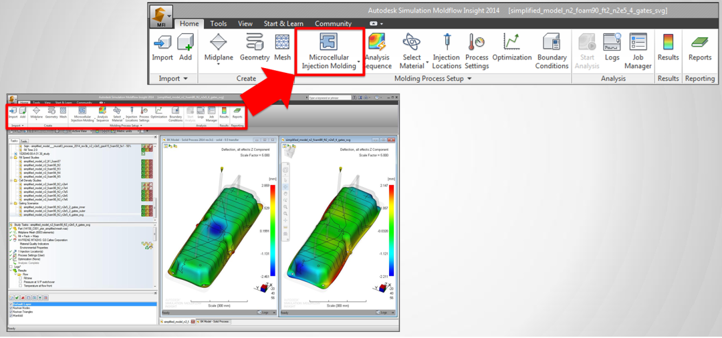Image resolution: width=722 pixels, height=338 pixels.
Task: Collapse the Fill Speed Studies folder
Action: click(x=11, y=157)
